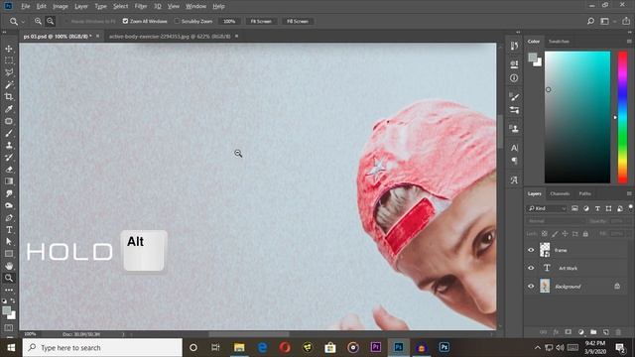Image resolution: width=635 pixels, height=357 pixels.
Task: Click the hue spectrum slider
Action: pyautogui.click(x=622, y=117)
